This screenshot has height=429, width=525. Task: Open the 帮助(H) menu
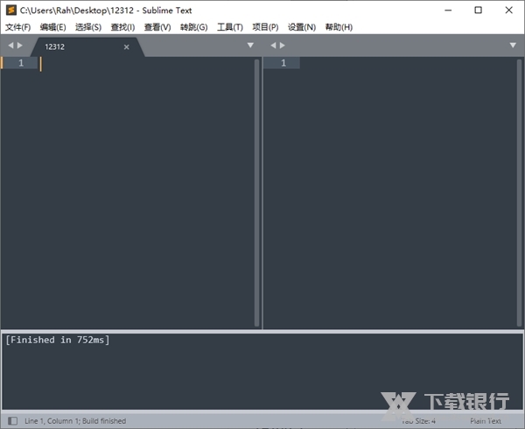pos(339,27)
